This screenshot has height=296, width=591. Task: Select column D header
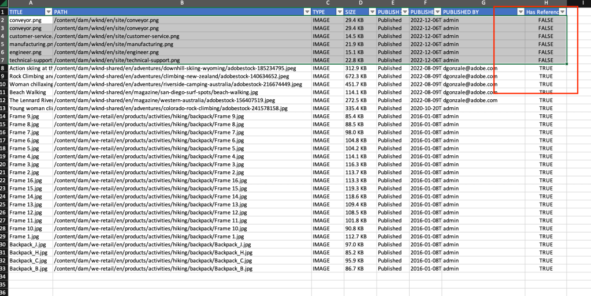[360, 3]
